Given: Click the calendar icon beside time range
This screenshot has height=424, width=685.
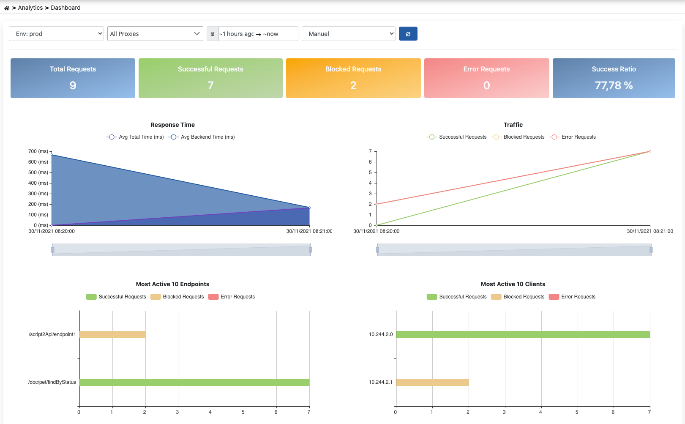Looking at the screenshot, I should coord(213,34).
